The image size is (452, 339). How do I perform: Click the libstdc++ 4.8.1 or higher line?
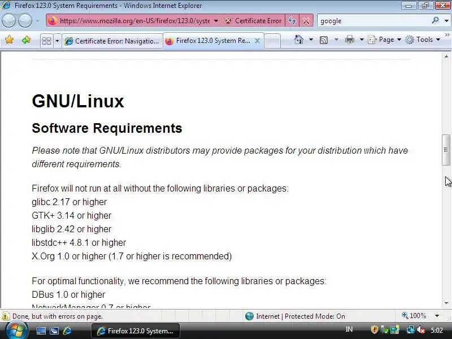[x=79, y=242]
